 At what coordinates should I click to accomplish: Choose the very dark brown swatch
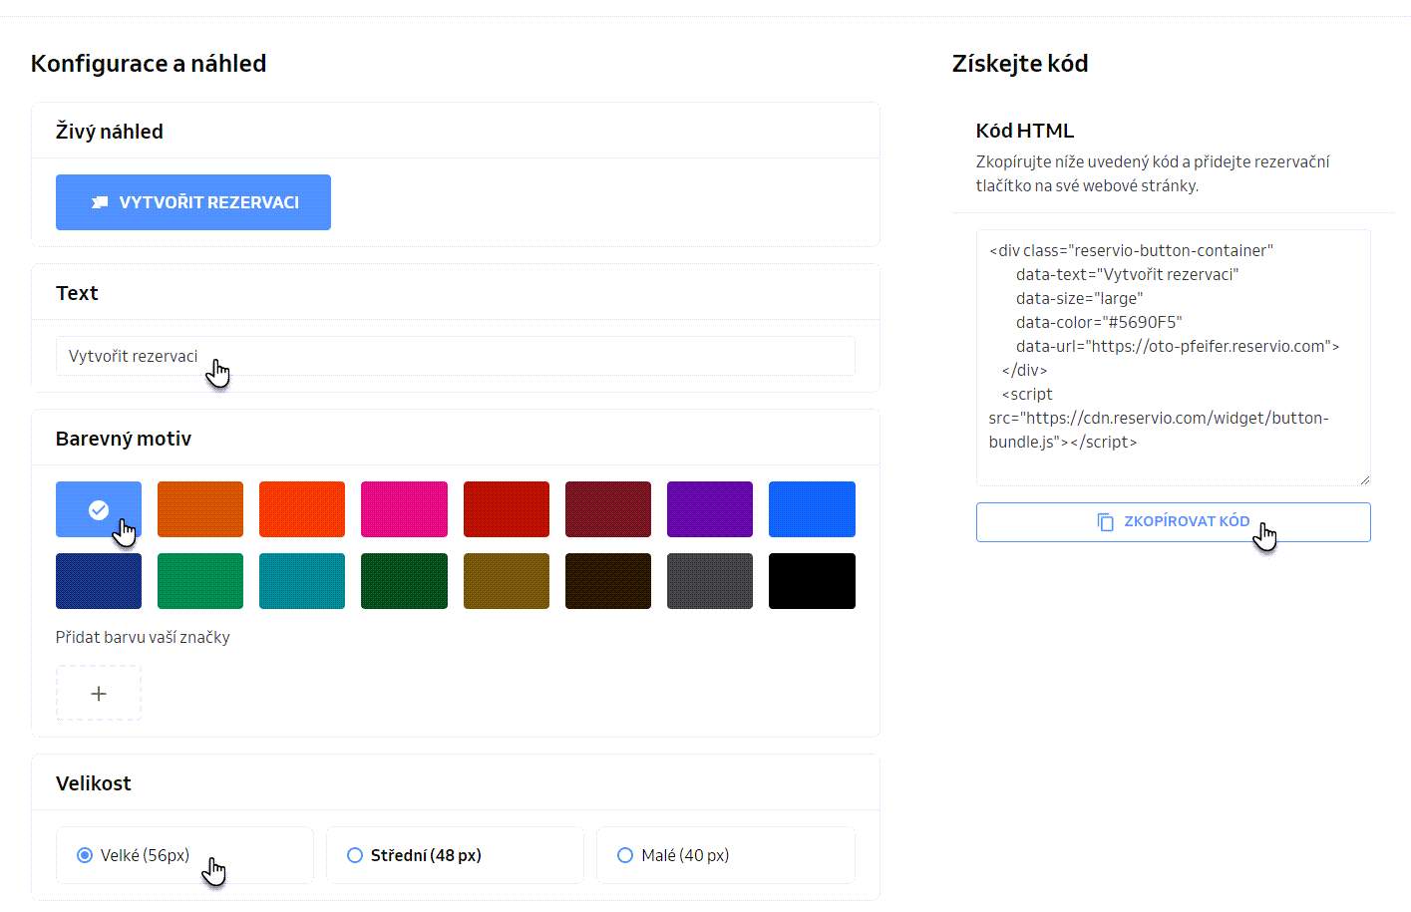608,581
